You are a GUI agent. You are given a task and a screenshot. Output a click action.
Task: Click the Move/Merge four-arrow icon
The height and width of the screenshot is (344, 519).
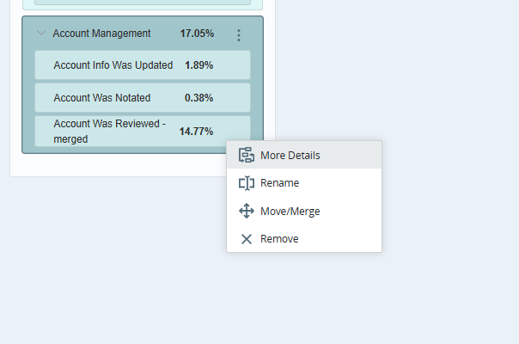247,211
